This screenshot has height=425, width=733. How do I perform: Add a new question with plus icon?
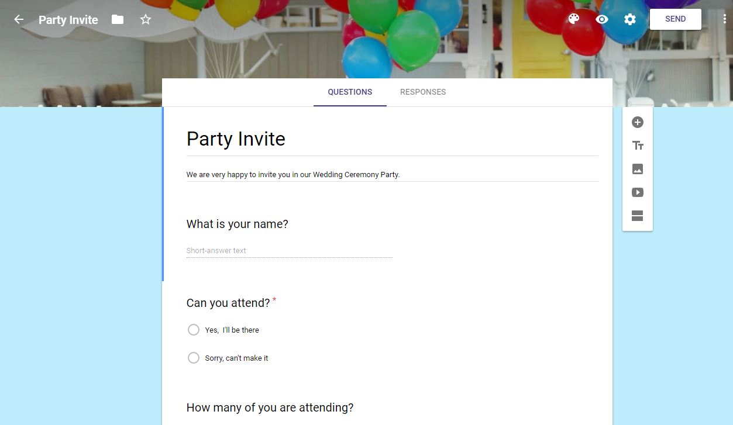click(x=638, y=122)
